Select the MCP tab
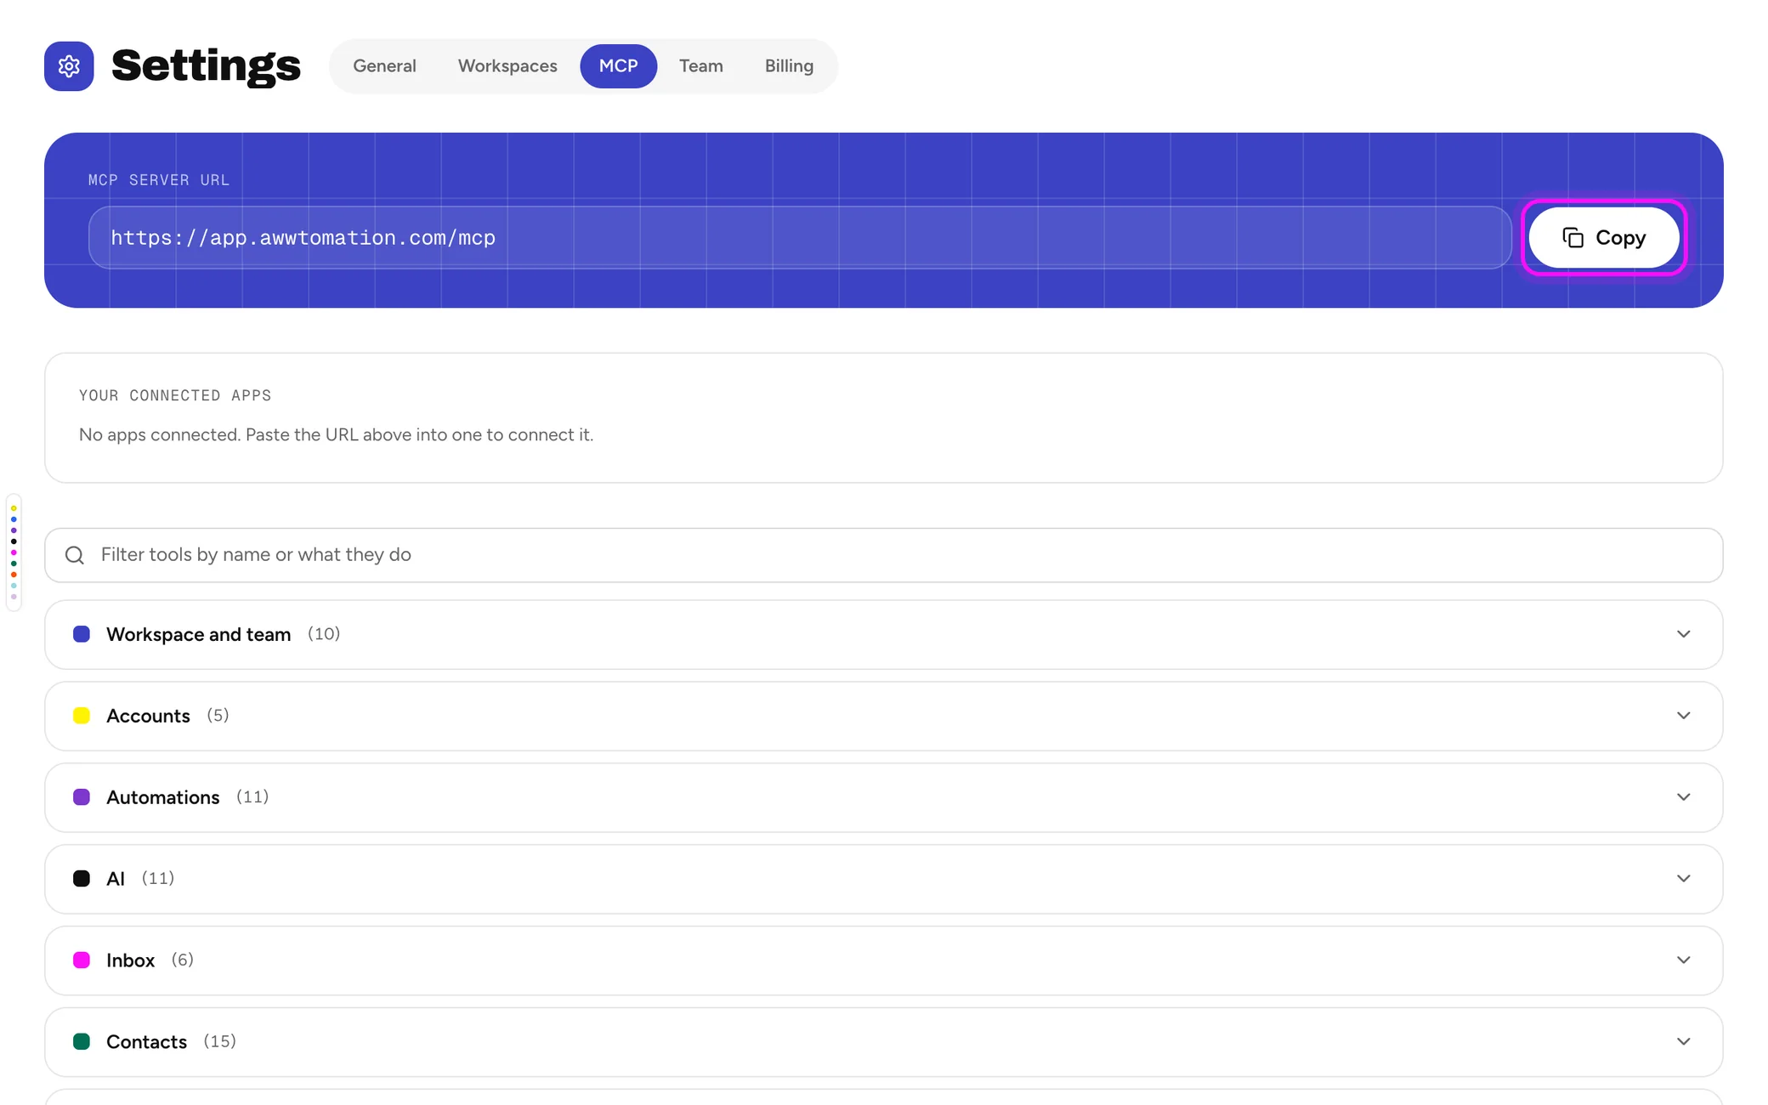The height and width of the screenshot is (1105, 1768). pos(618,66)
